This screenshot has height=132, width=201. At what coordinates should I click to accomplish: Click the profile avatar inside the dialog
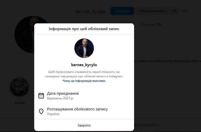84,48
